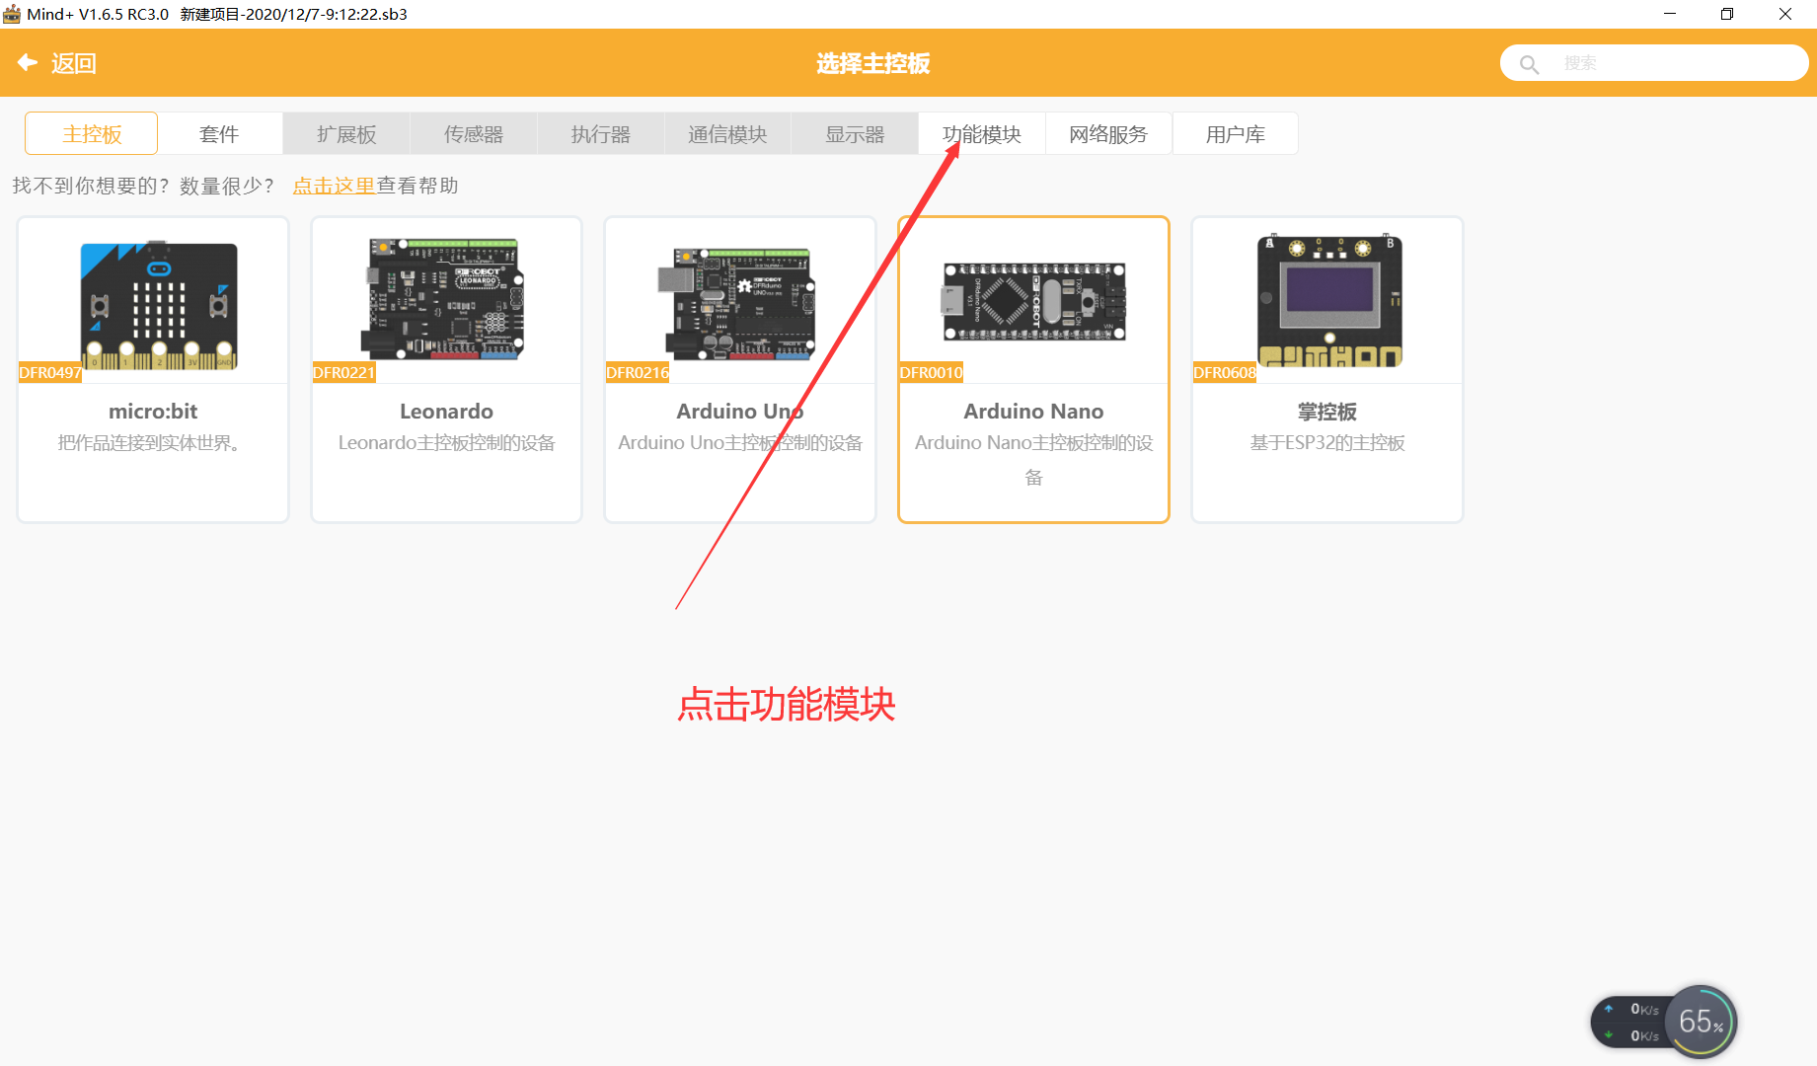Click description Arduino Uno主控板控制的设备
Viewport: 1817px width, 1066px height.
click(x=740, y=443)
